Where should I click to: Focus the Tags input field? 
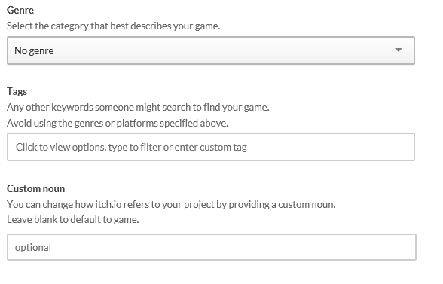(x=211, y=147)
